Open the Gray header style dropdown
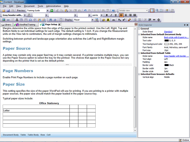Screen dimensions: 190x142 25,15
